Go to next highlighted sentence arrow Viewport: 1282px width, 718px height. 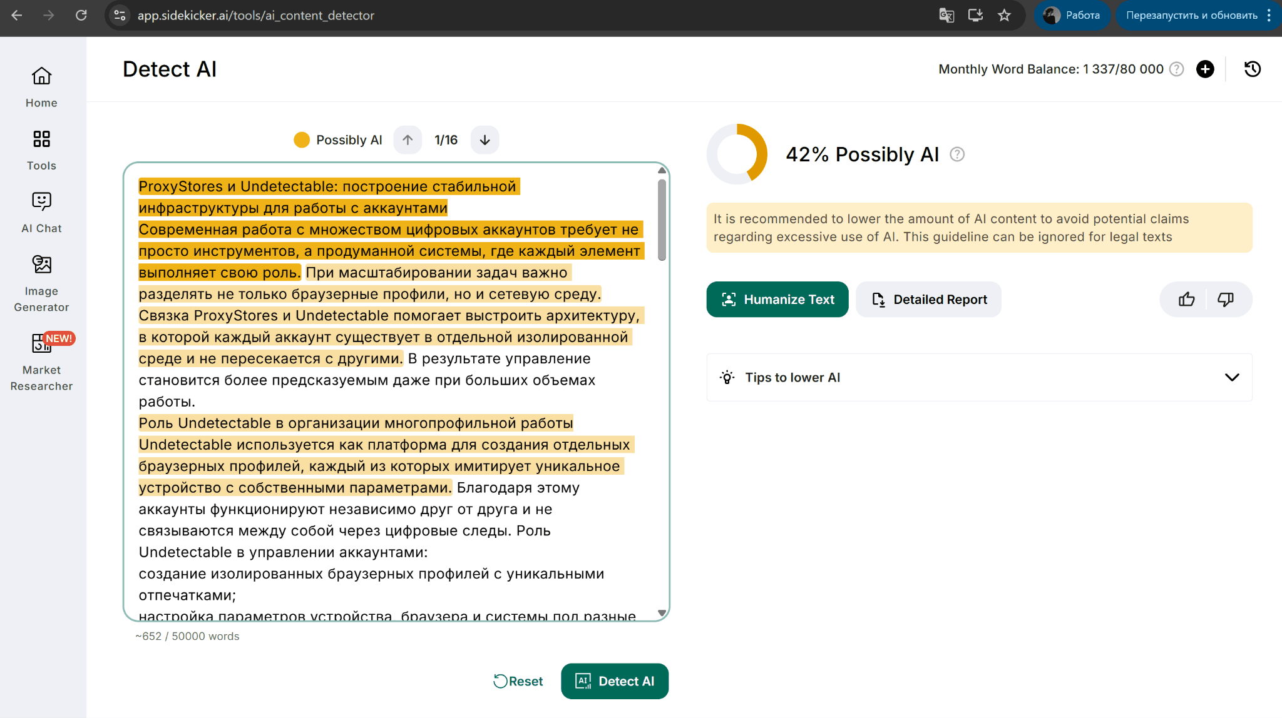point(485,140)
